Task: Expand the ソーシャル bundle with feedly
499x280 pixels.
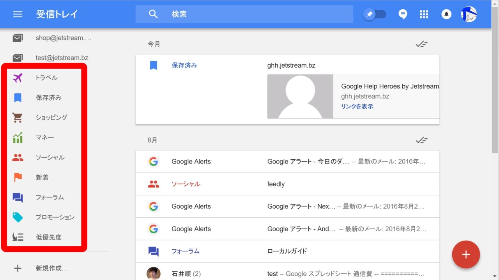Action: click(287, 184)
